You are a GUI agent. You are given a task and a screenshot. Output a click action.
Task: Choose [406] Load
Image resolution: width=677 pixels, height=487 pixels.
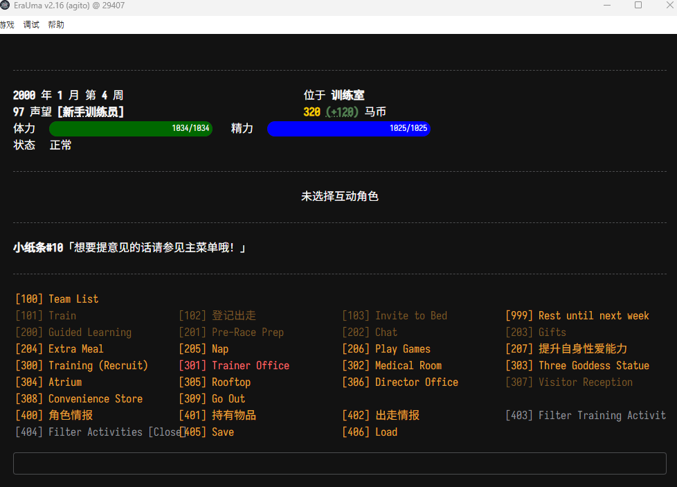pyautogui.click(x=370, y=432)
